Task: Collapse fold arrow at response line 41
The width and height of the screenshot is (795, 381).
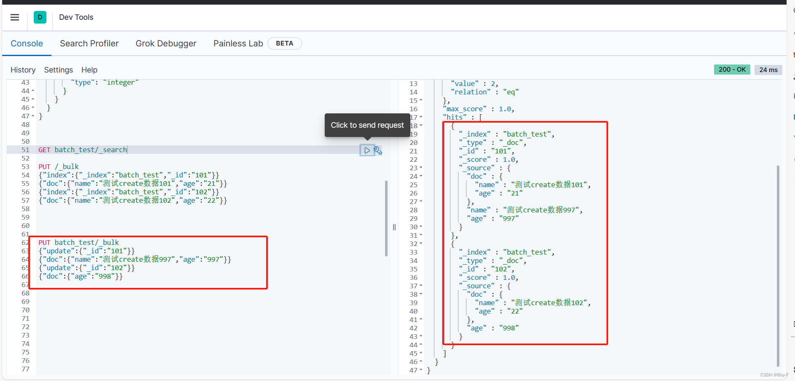Action: tap(421, 319)
